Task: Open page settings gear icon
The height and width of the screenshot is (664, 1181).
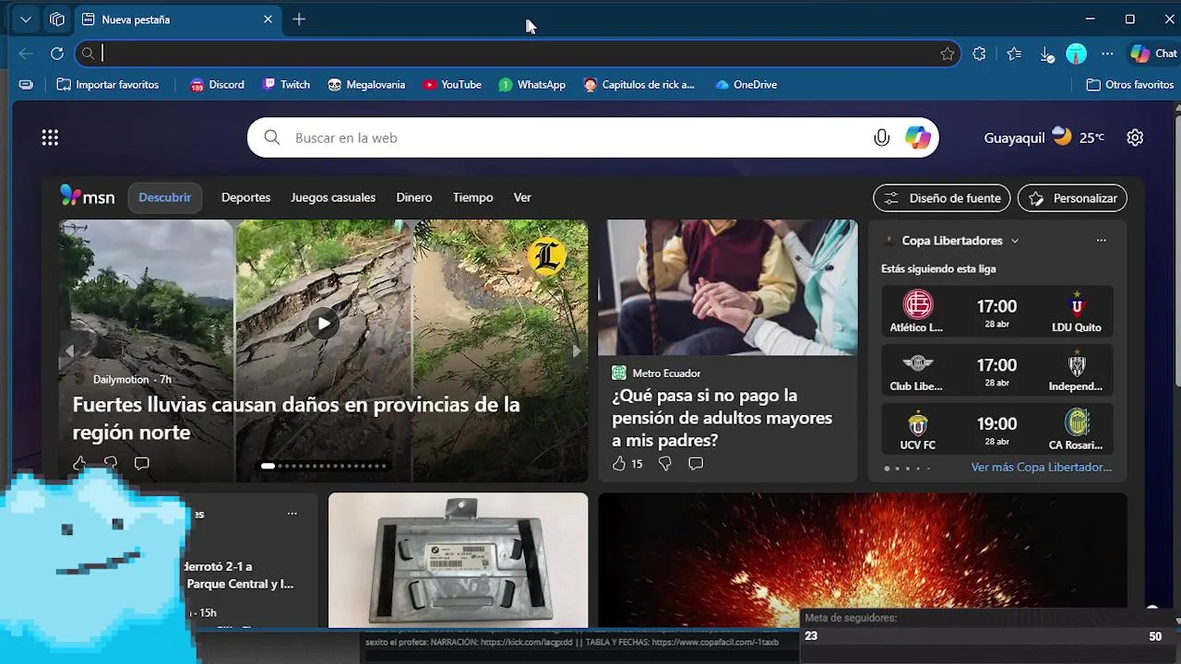Action: 1135,137
